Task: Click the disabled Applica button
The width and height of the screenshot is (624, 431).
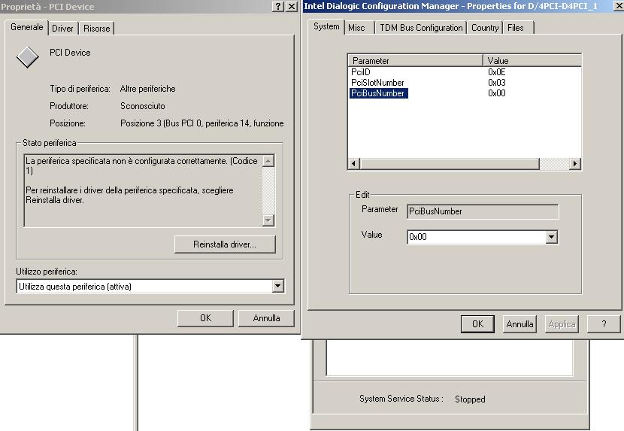Action: 562,324
